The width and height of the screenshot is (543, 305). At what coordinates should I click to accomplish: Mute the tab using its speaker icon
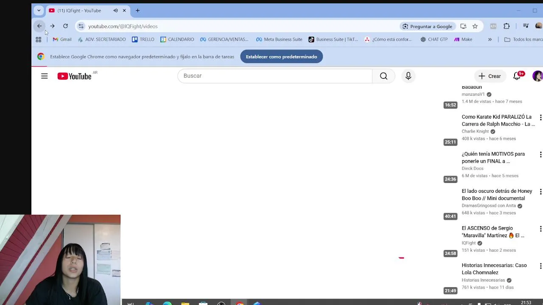(x=115, y=11)
